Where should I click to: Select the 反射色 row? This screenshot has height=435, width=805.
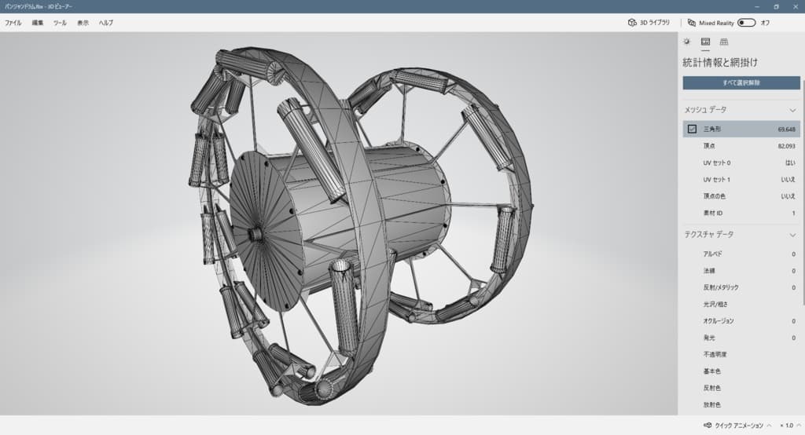tap(741, 388)
